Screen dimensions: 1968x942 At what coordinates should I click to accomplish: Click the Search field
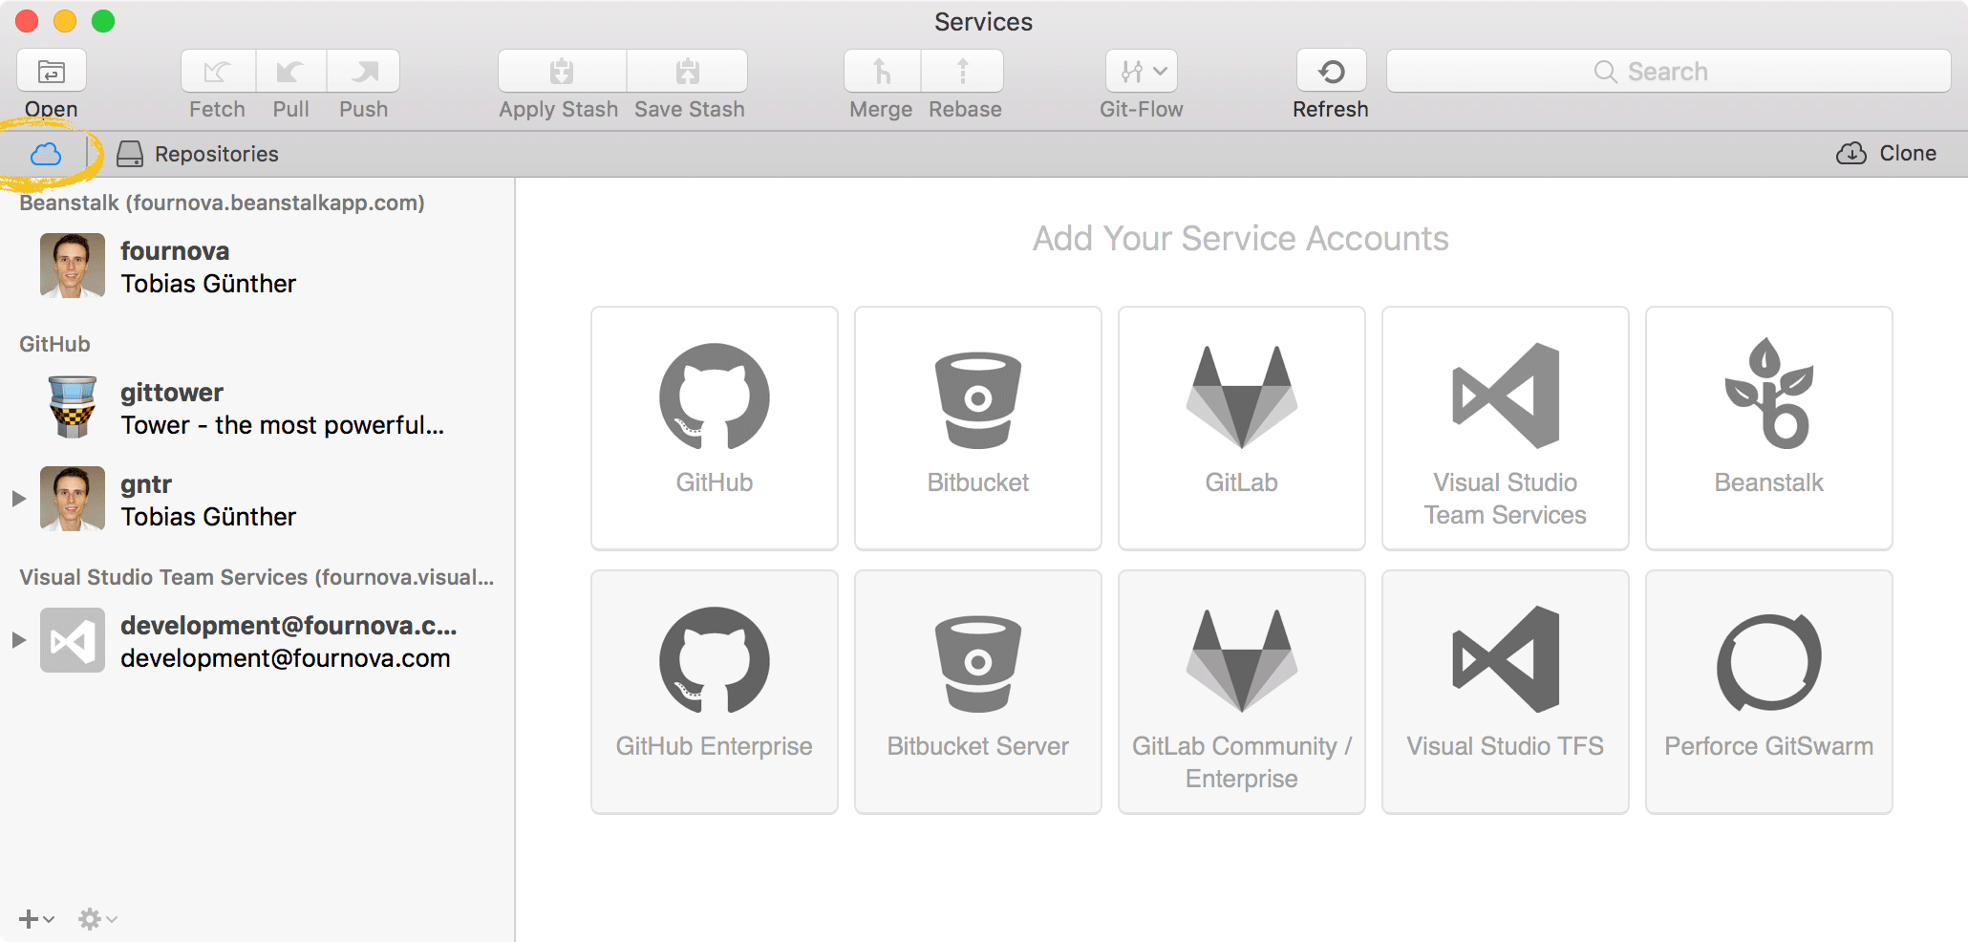click(1668, 72)
